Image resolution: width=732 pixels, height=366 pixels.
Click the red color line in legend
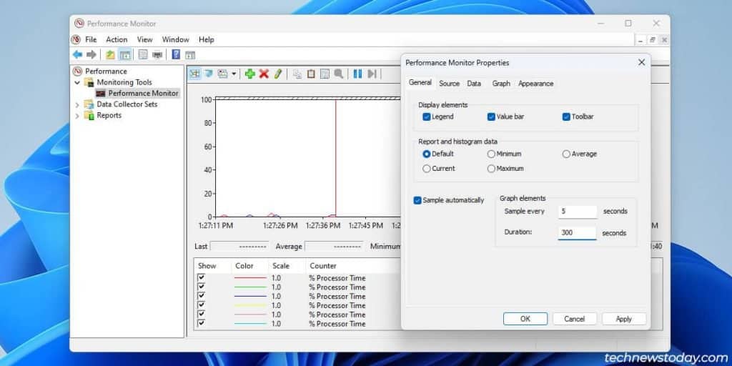click(x=250, y=278)
